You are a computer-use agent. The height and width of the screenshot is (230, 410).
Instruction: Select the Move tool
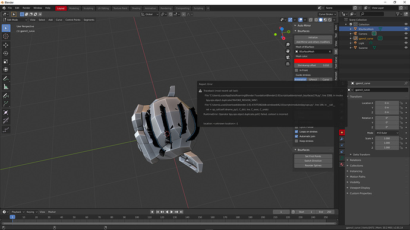click(6, 45)
